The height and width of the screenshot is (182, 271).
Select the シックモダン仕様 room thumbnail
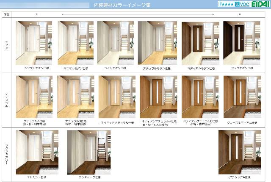[242, 43]
